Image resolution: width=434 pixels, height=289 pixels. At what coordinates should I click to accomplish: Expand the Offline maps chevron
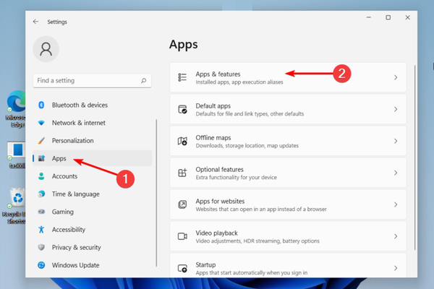point(396,141)
